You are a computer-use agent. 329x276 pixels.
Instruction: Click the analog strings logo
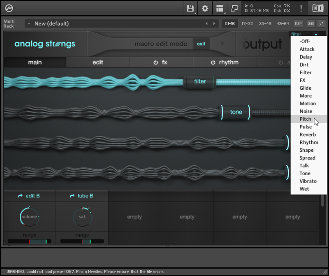(x=45, y=44)
